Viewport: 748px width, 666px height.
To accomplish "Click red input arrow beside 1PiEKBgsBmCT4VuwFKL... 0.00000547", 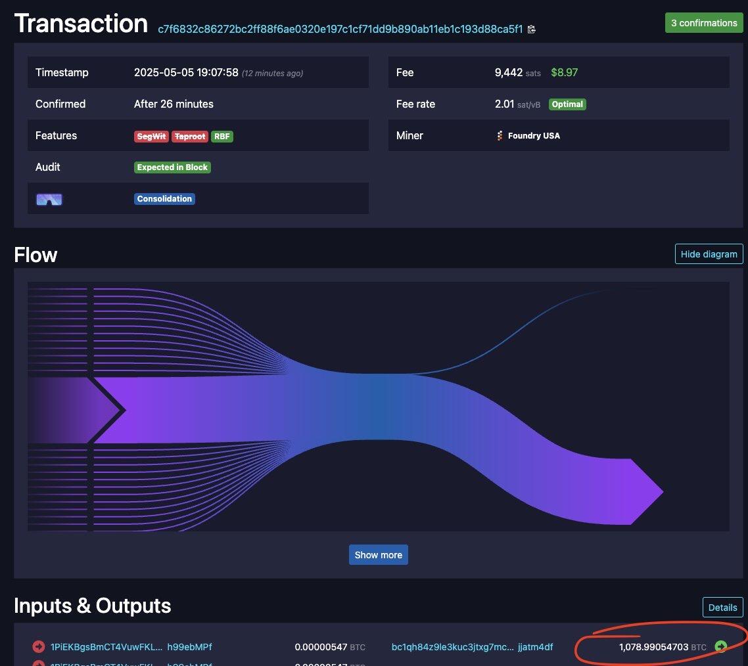I will 38,647.
